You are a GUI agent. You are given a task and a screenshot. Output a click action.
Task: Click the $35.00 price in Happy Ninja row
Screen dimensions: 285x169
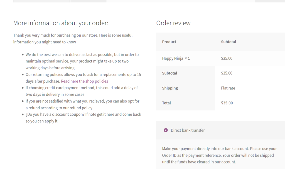pyautogui.click(x=227, y=58)
